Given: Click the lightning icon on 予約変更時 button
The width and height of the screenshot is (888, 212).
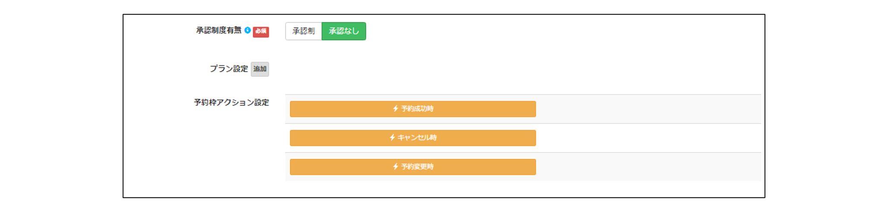Looking at the screenshot, I should tap(396, 167).
